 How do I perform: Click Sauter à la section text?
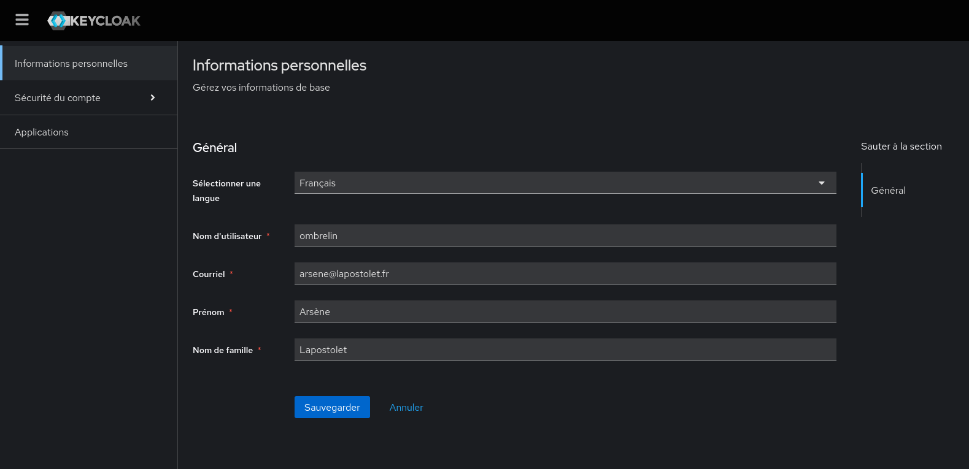(x=901, y=146)
